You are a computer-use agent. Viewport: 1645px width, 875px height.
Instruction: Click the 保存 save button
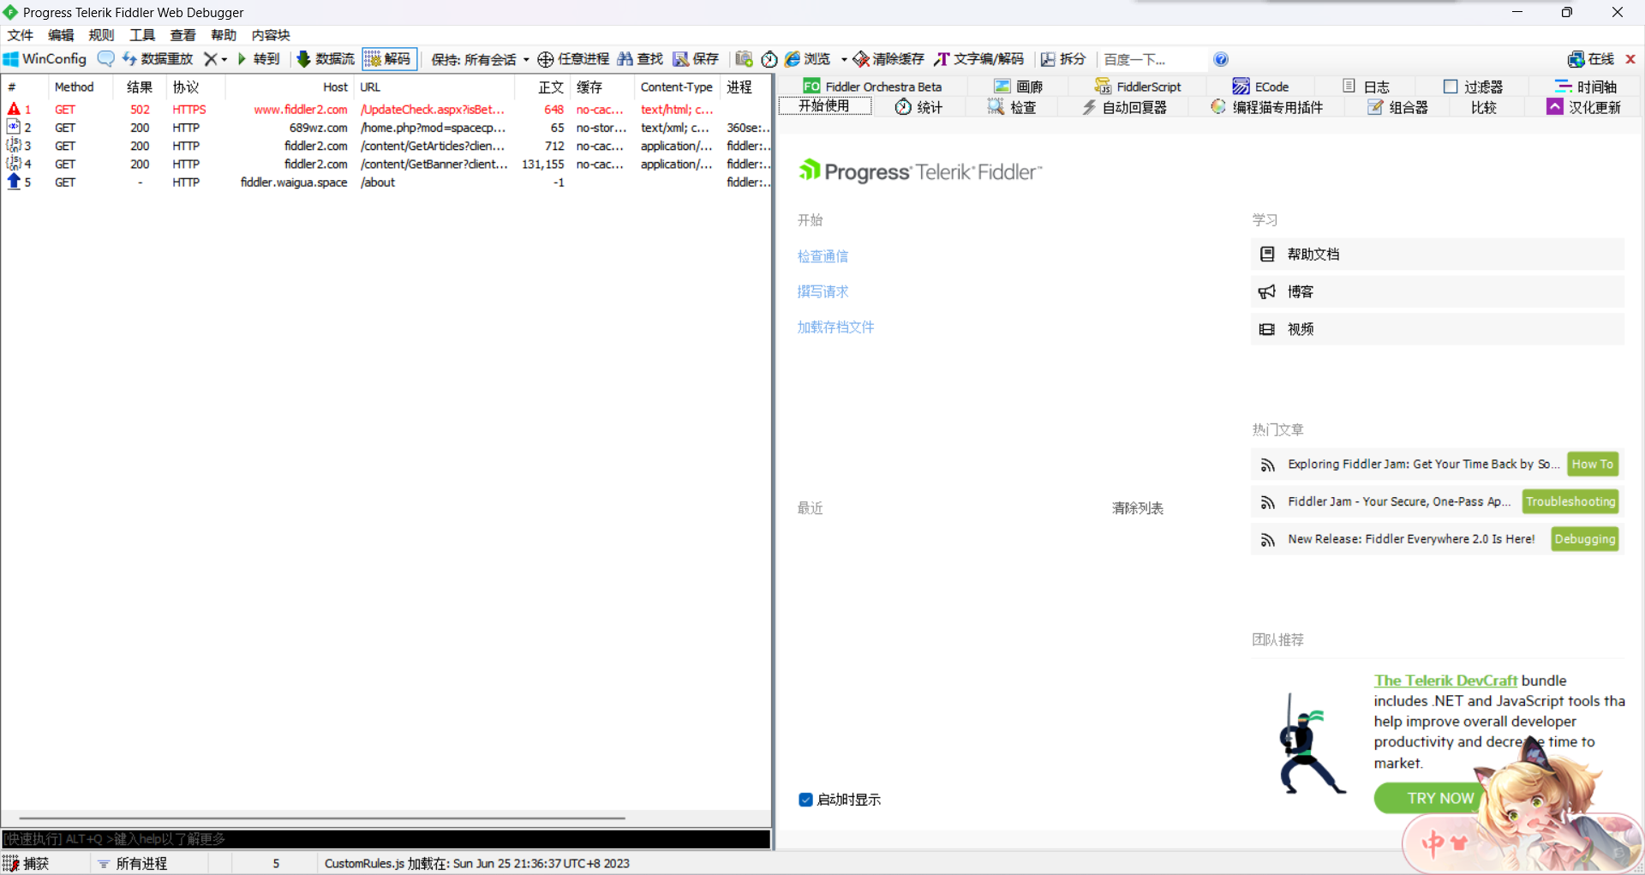click(x=696, y=59)
